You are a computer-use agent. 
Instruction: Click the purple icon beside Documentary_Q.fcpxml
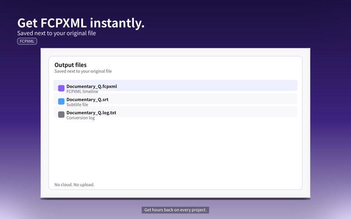pos(61,88)
